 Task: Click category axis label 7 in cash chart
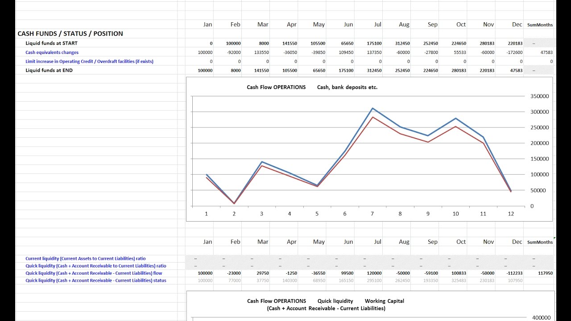click(x=372, y=214)
